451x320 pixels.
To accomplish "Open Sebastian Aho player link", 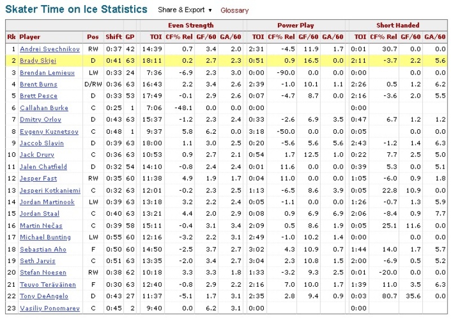I will [x=43, y=249].
